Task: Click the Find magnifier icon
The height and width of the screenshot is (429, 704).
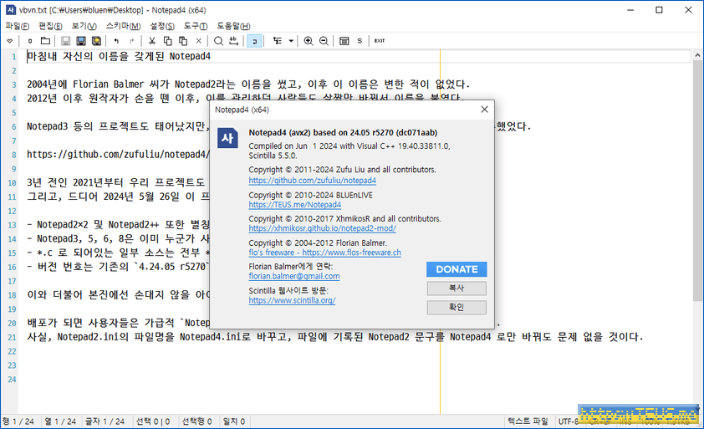Action: pyautogui.click(x=219, y=41)
